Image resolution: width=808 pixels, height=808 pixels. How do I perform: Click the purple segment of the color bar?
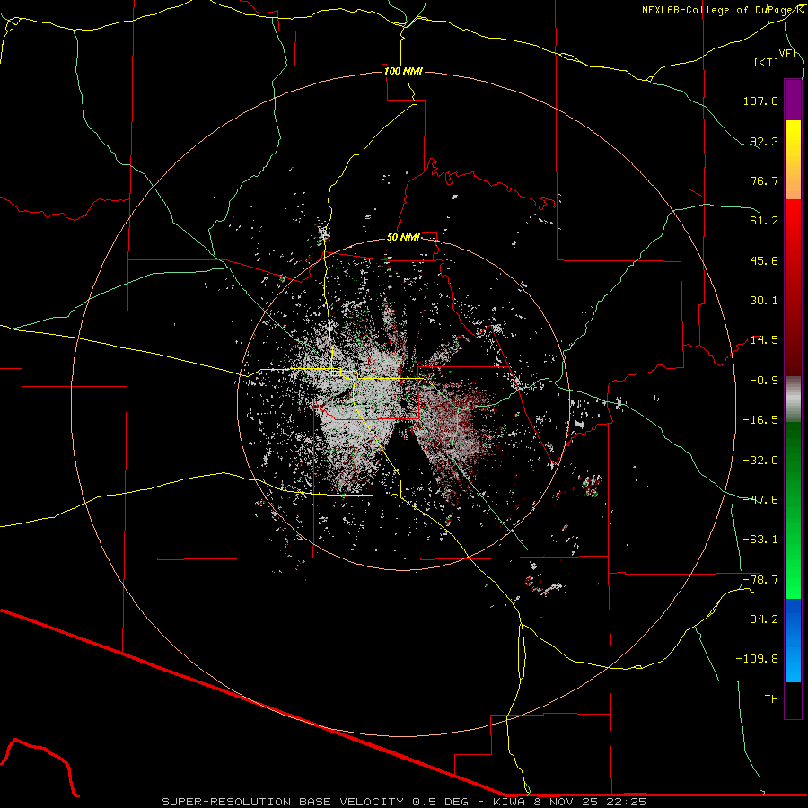point(793,101)
